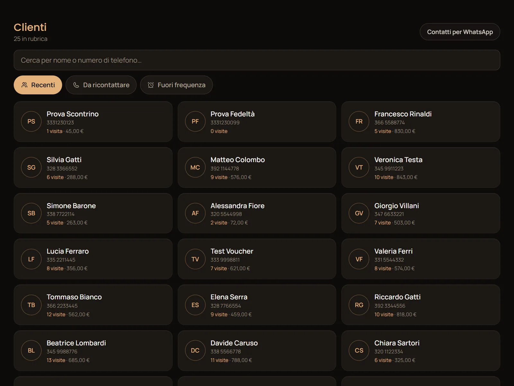Click the LF avatar for Lucia Ferraro

point(31,259)
